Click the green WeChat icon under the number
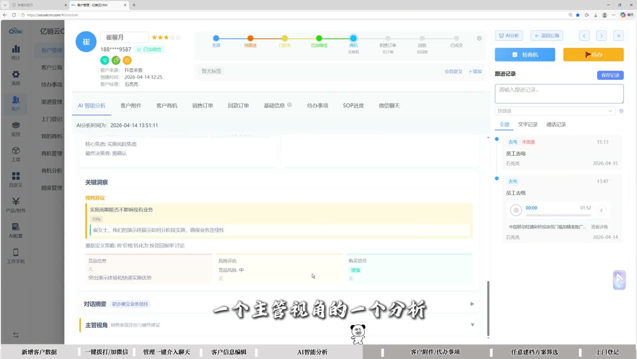Screen dimensions: 637x359 (x=116, y=61)
